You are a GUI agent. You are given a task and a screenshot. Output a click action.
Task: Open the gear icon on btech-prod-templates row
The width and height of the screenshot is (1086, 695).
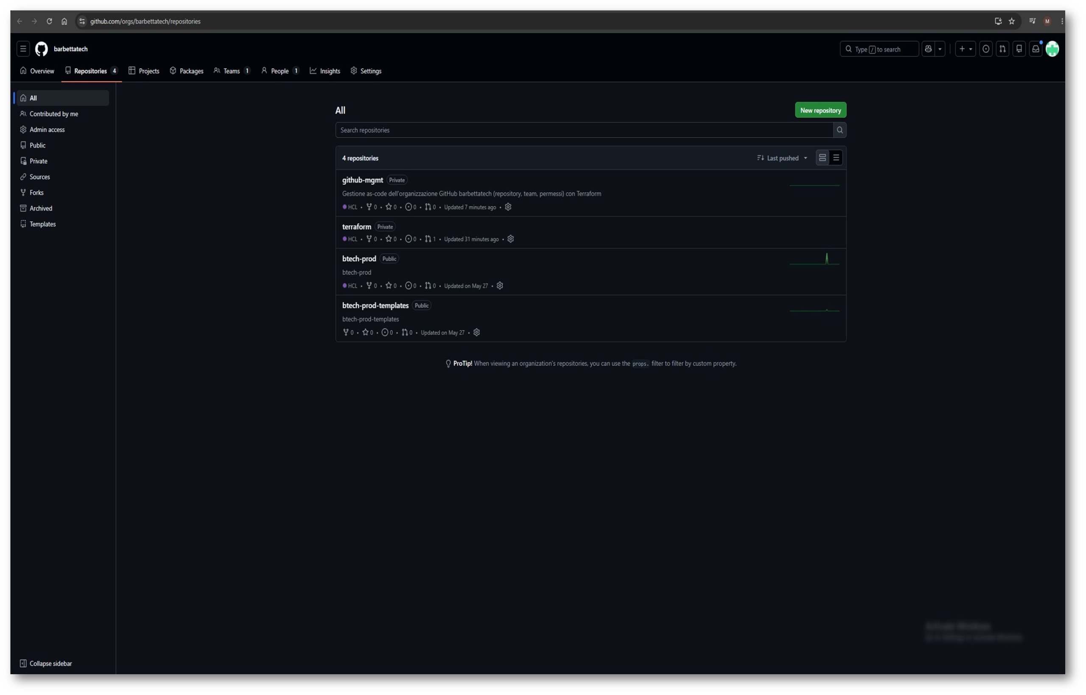coord(476,333)
